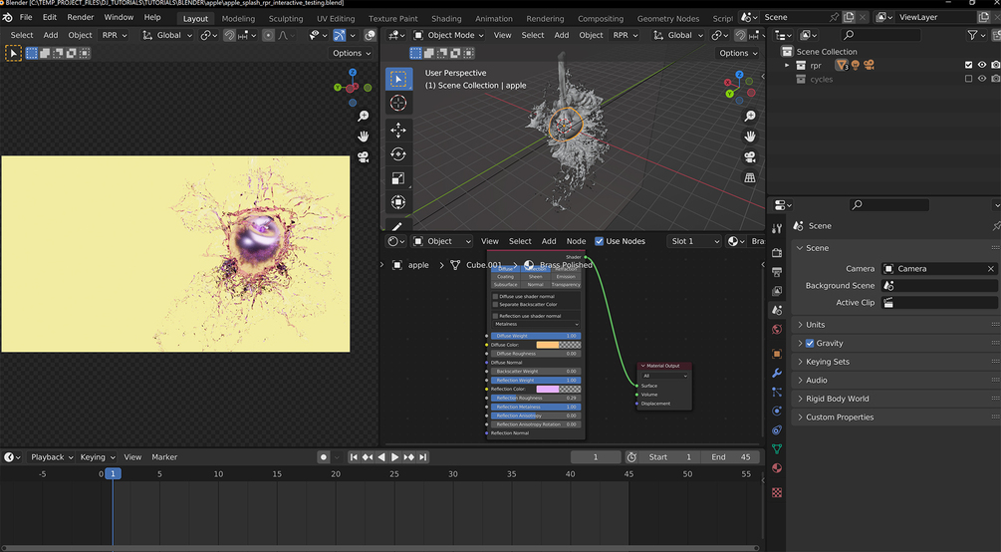Select the Move tool in viewport toolbar
This screenshot has width=1001, height=552.
coord(398,130)
